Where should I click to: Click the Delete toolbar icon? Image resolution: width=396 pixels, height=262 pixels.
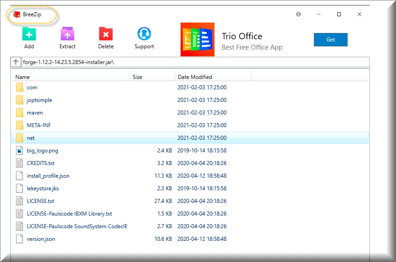106,34
